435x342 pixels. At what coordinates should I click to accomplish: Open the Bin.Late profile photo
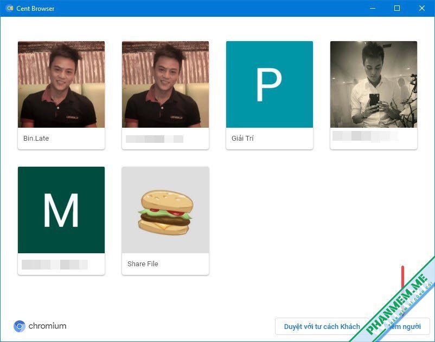coord(61,84)
